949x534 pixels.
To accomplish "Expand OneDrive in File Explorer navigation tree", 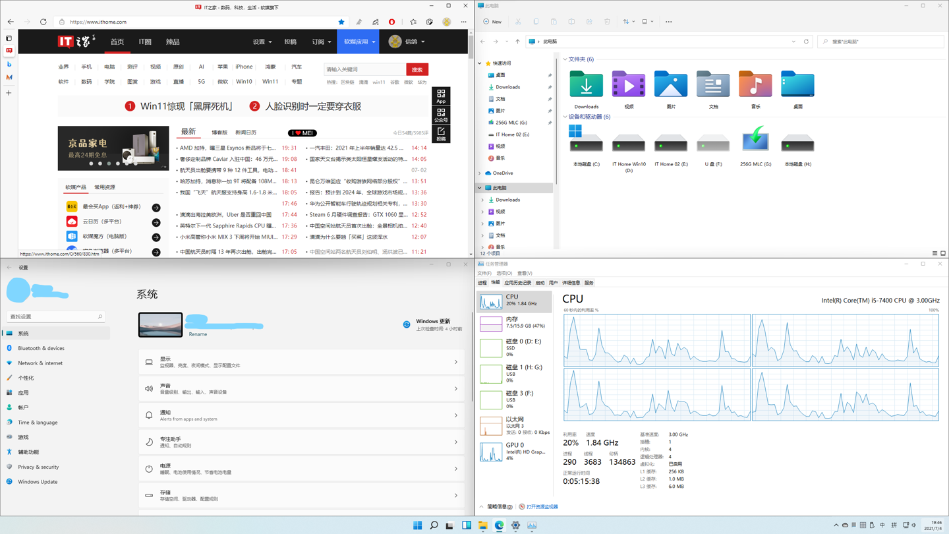I will (x=480, y=173).
